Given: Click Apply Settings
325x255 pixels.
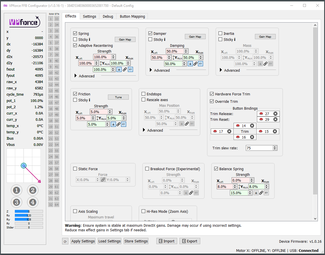Looking at the screenshot, I should tap(83, 241).
